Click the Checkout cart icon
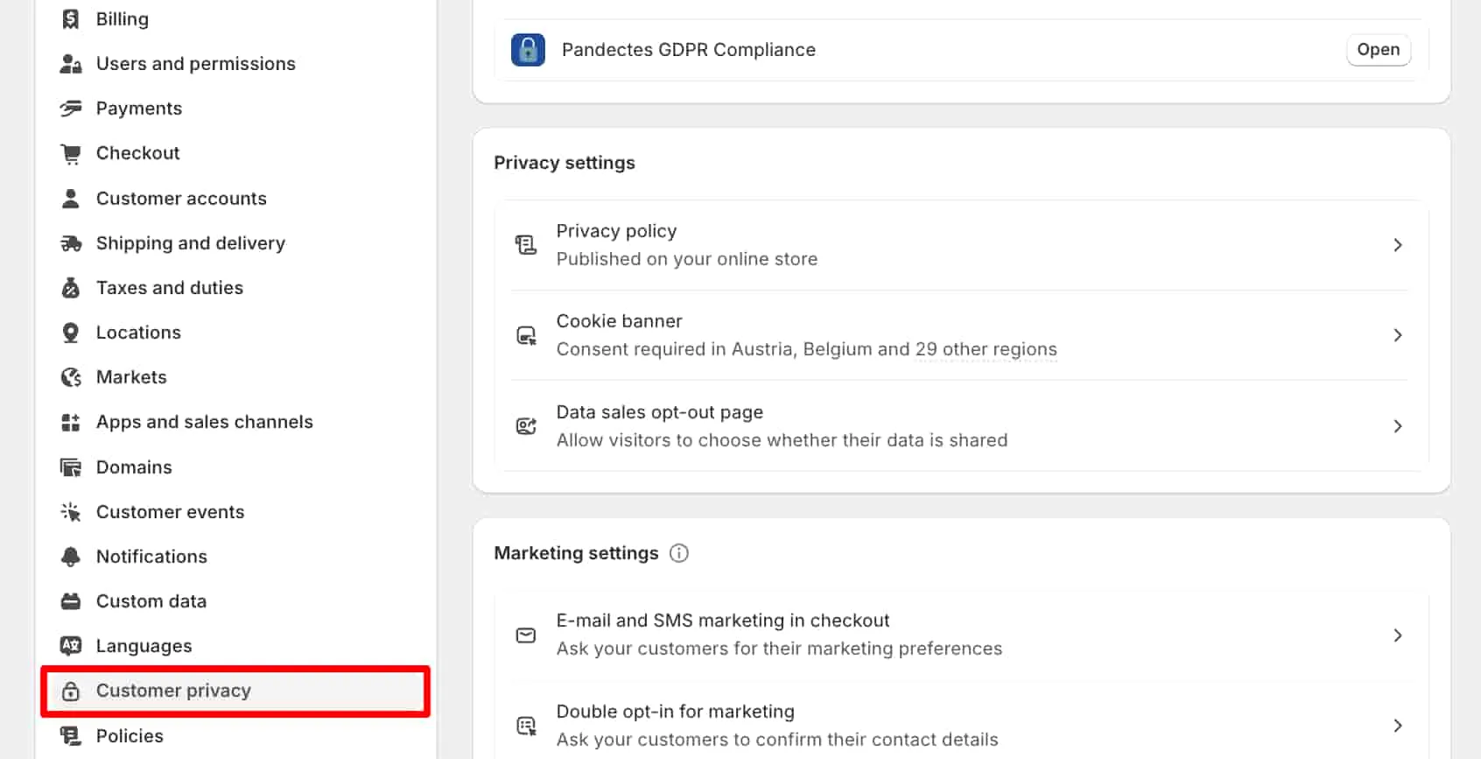Viewport: 1481px width, 759px height. tap(71, 153)
